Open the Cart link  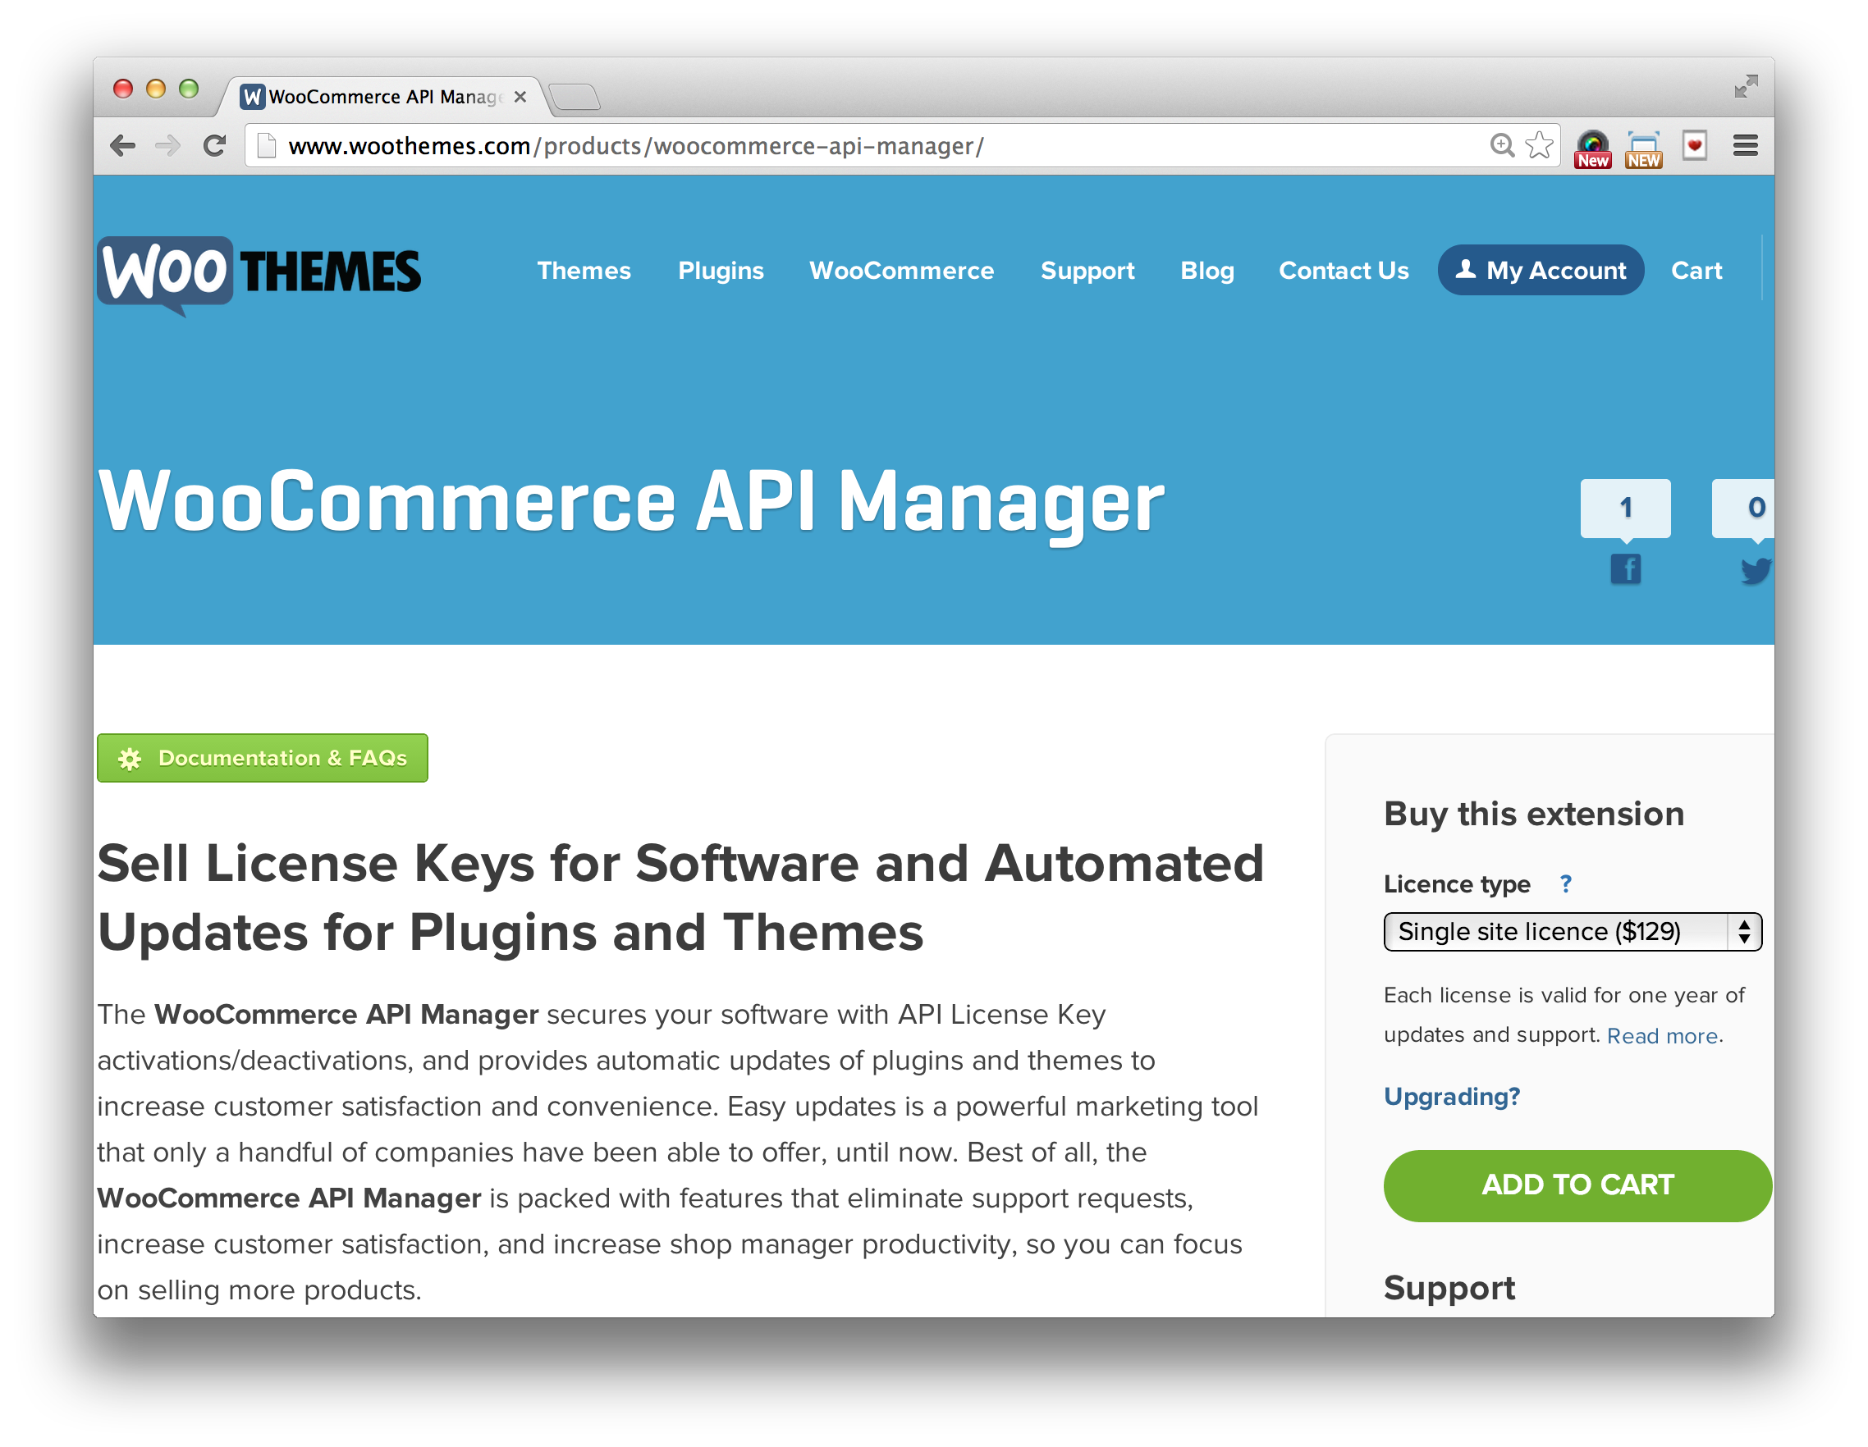1696,270
